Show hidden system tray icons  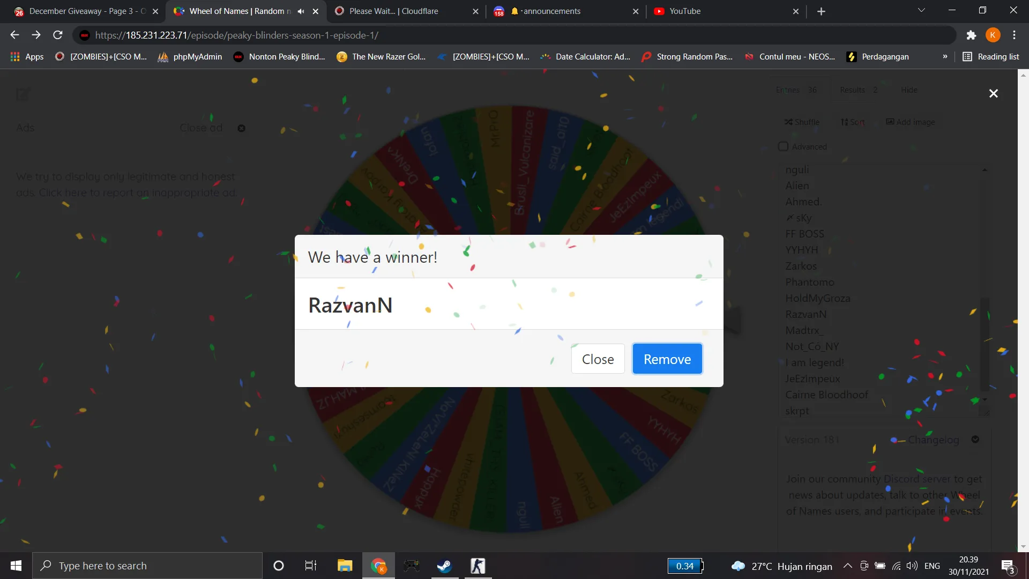pyautogui.click(x=847, y=566)
